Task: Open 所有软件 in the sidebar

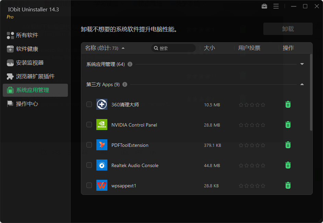Action: (27, 35)
